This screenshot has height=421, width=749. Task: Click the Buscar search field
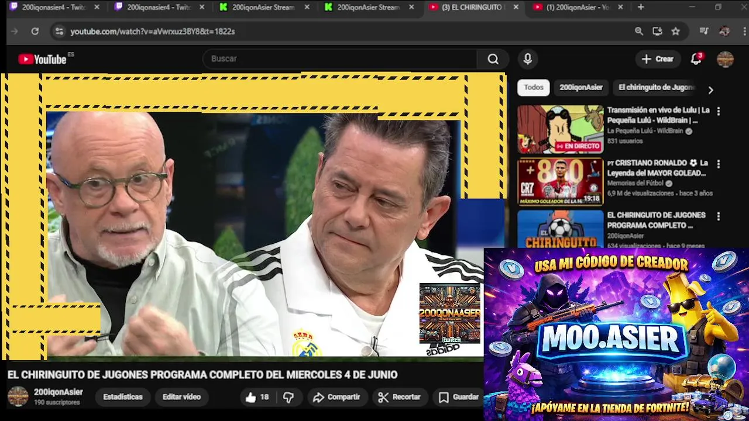[341, 58]
